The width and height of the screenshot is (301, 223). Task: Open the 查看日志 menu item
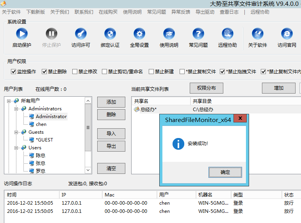(229, 12)
